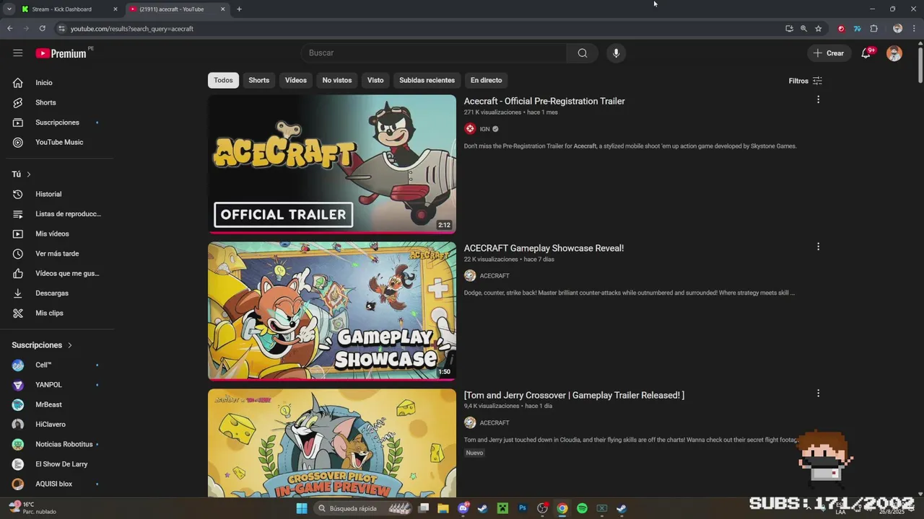The width and height of the screenshot is (924, 519).
Task: Open the browser tab search dropdown
Action: (9, 9)
